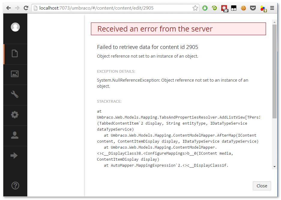Screen dimensions: 281x200
Task: Reload the page with the refresh icon
Action: click(x=26, y=8)
